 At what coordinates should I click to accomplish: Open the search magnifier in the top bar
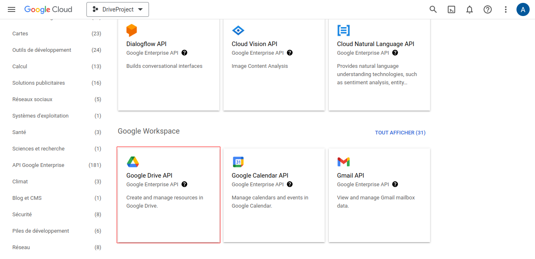coord(433,9)
